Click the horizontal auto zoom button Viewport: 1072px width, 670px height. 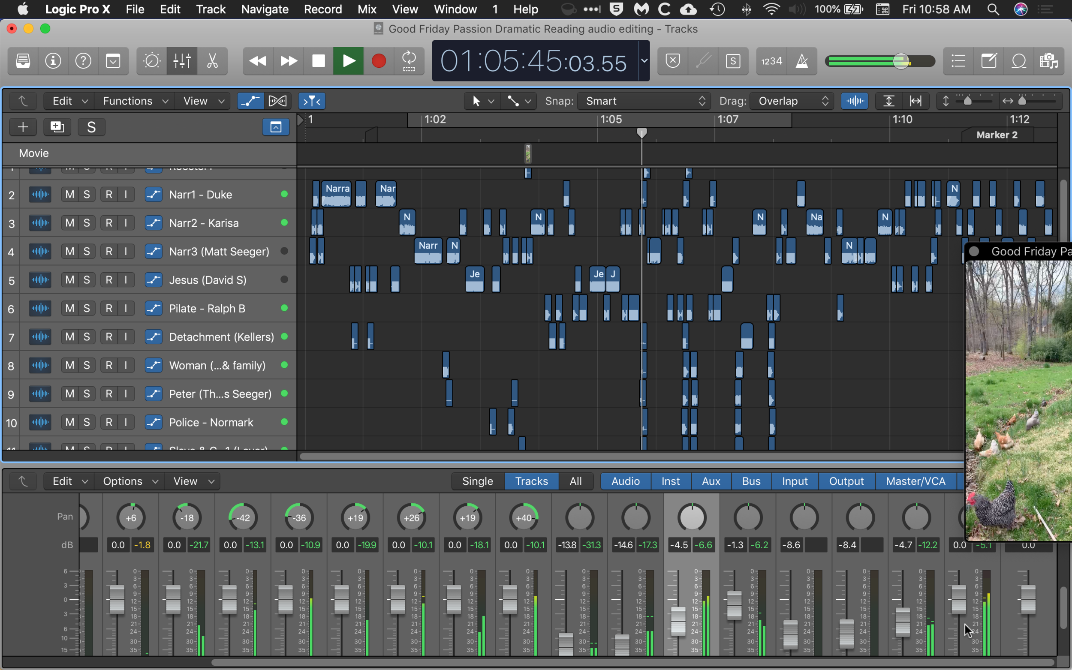tap(915, 101)
